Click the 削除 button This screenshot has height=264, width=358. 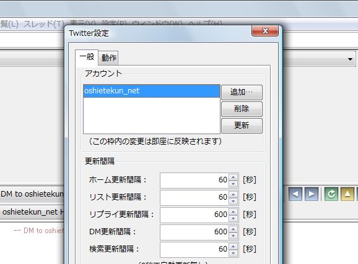pyautogui.click(x=242, y=109)
